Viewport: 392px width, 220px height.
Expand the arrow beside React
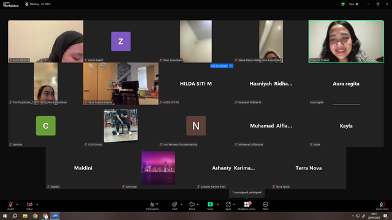198,204
